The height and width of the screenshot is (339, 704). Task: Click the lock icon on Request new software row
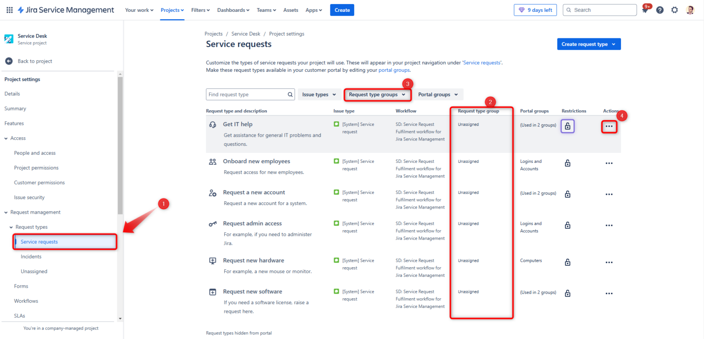[567, 293]
